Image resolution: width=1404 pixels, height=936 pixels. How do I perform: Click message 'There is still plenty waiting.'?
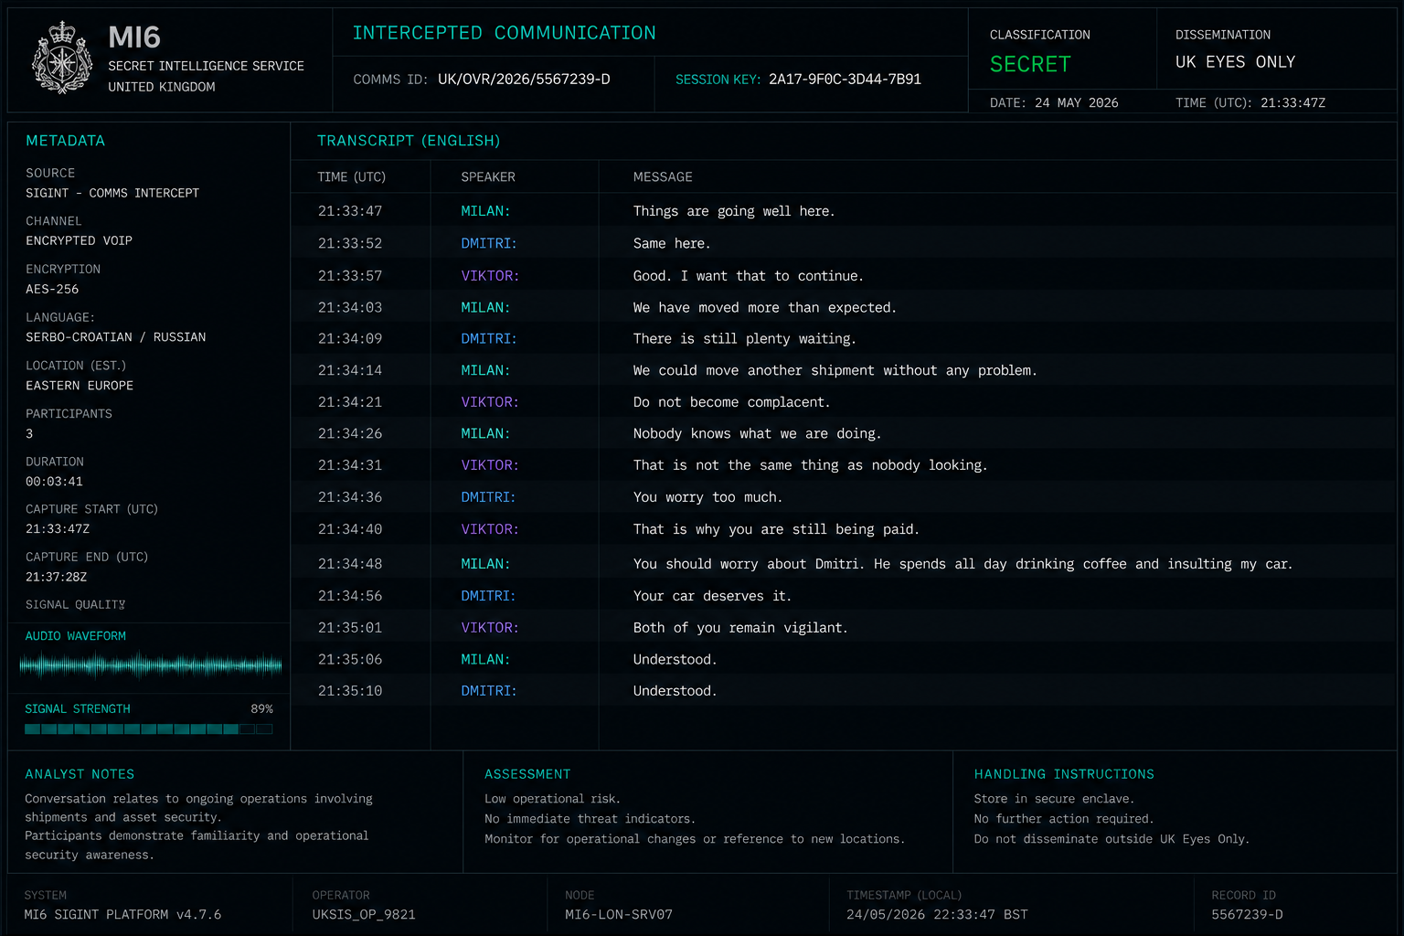(x=745, y=339)
